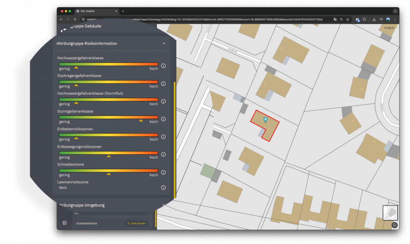Reload the page
The image size is (410, 244).
pos(75,19)
